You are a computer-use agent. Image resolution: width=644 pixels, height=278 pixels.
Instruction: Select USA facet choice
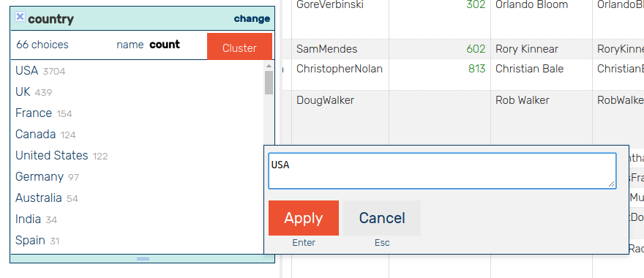pos(26,71)
